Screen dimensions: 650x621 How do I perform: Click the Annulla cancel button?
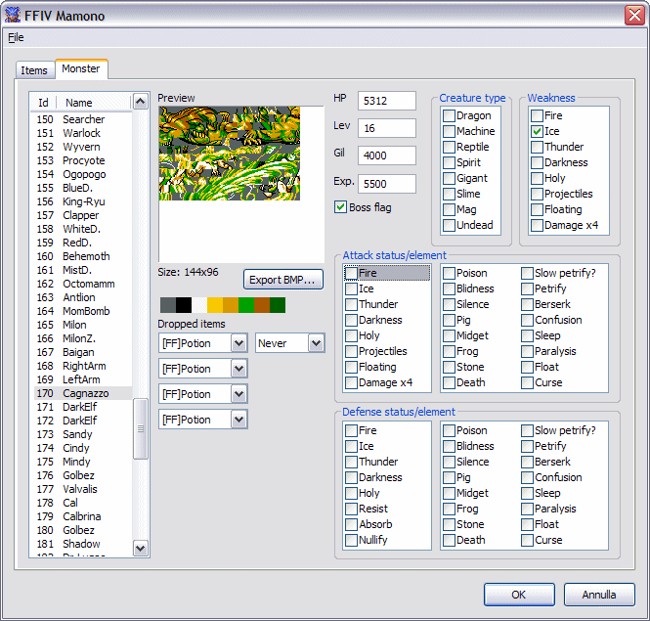click(598, 594)
